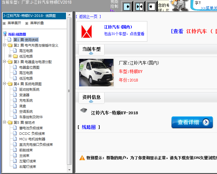217x174 pixels.
Task: Click the white Transit EV van thumbnail
Action: (x=96, y=73)
